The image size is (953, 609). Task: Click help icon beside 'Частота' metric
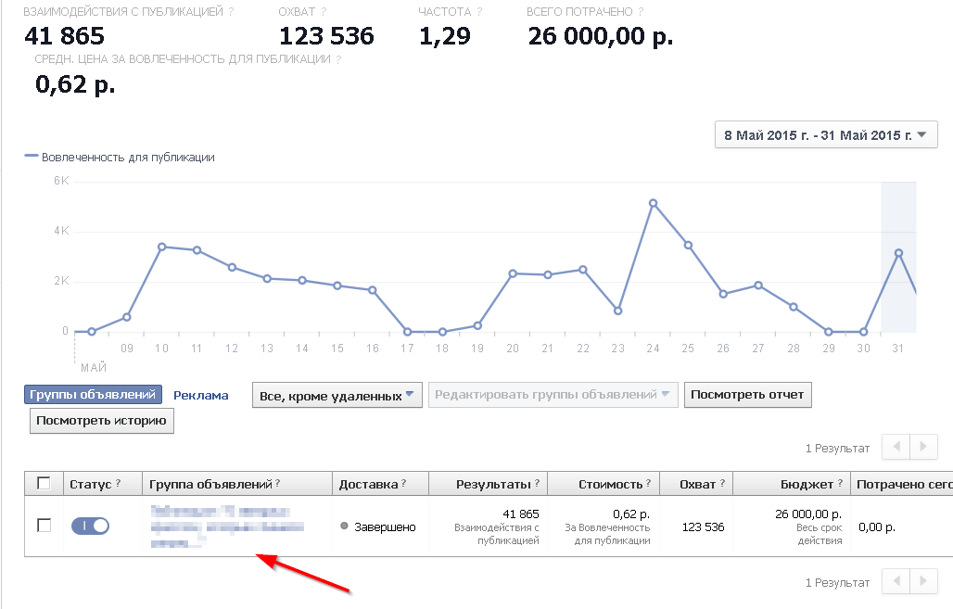point(479,13)
